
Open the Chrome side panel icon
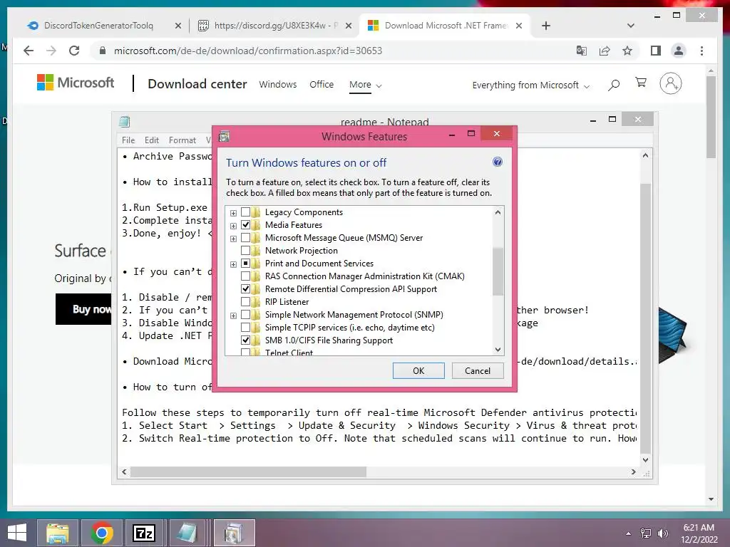[x=656, y=51]
